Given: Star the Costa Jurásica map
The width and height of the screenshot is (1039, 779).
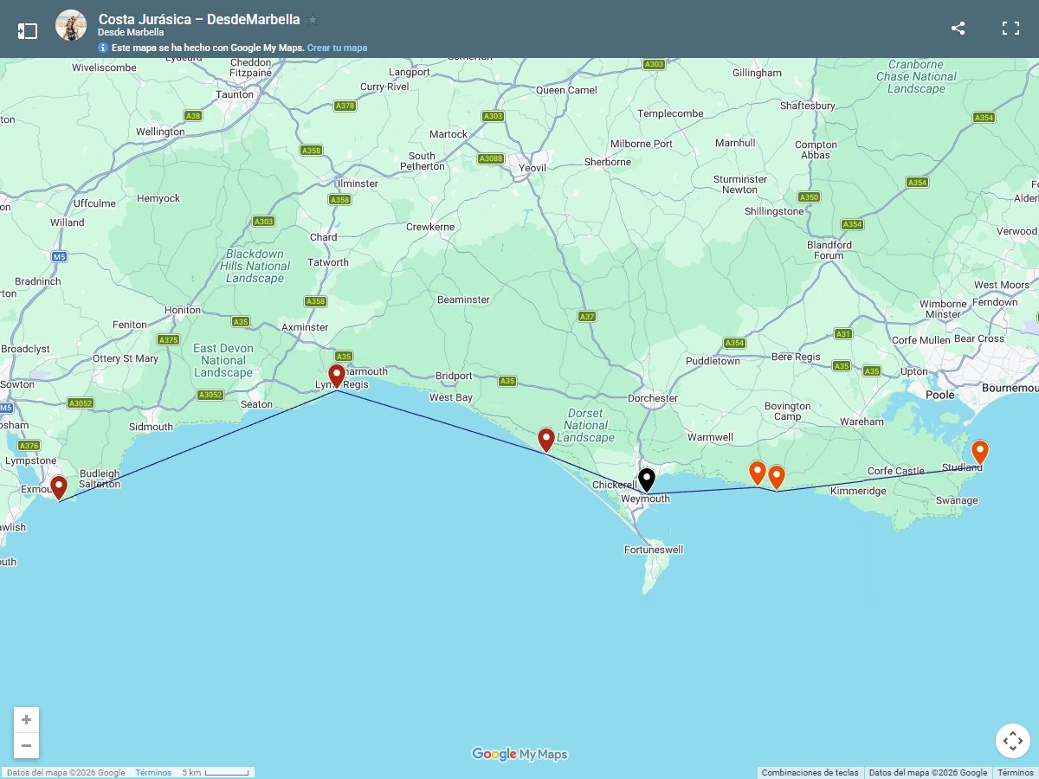Looking at the screenshot, I should 313,20.
